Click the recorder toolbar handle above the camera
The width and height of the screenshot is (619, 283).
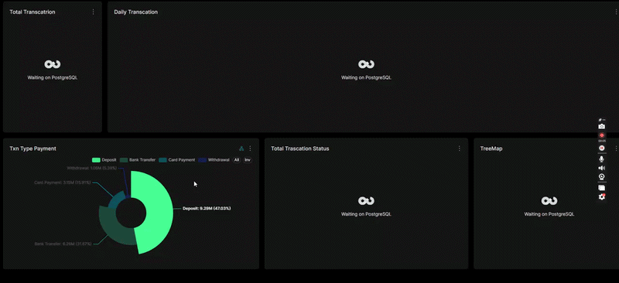(602, 120)
